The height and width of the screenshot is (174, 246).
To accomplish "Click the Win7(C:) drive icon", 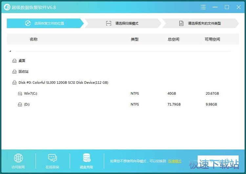I will [x=20, y=94].
